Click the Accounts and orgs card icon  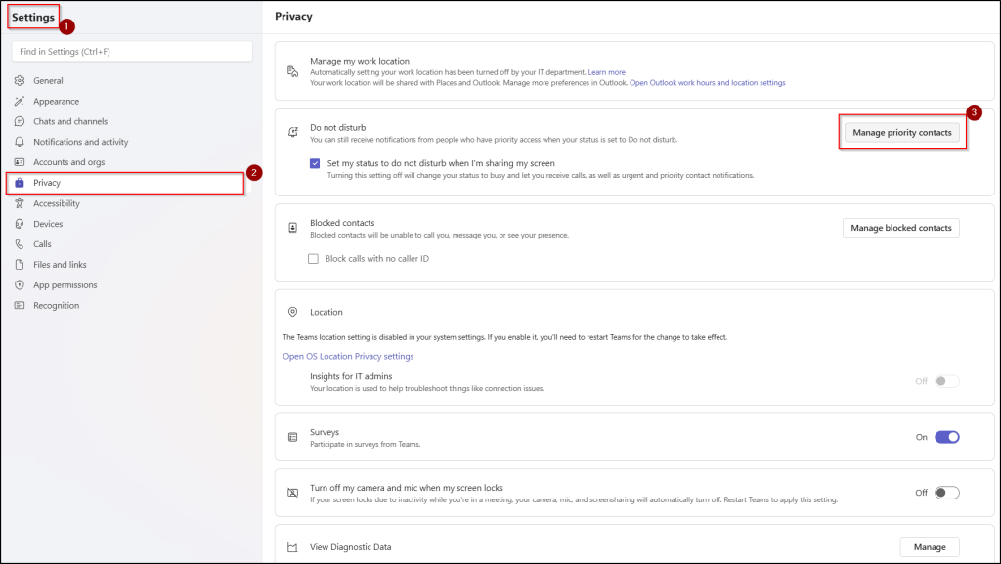pyautogui.click(x=20, y=162)
